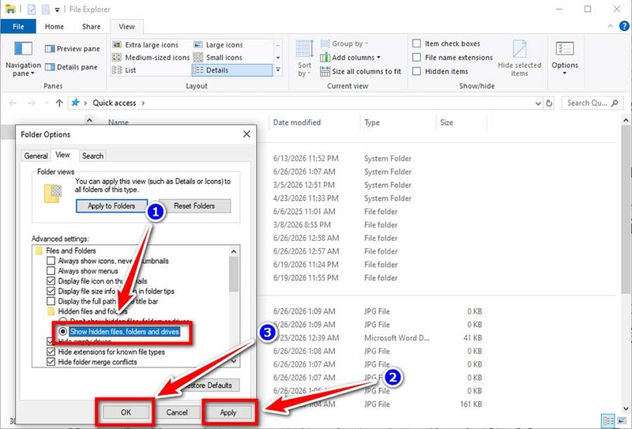Expand the Quick access breadcrumb chevron
Image resolution: width=632 pixels, height=429 pixels.
click(143, 103)
